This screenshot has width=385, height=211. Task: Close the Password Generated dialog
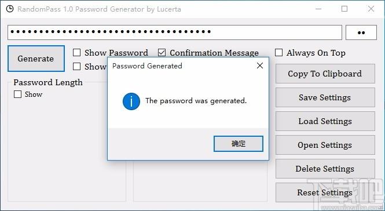tap(260, 66)
